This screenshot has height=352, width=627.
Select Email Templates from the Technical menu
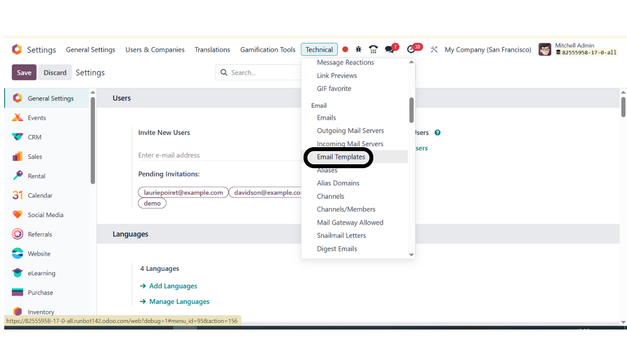click(341, 156)
